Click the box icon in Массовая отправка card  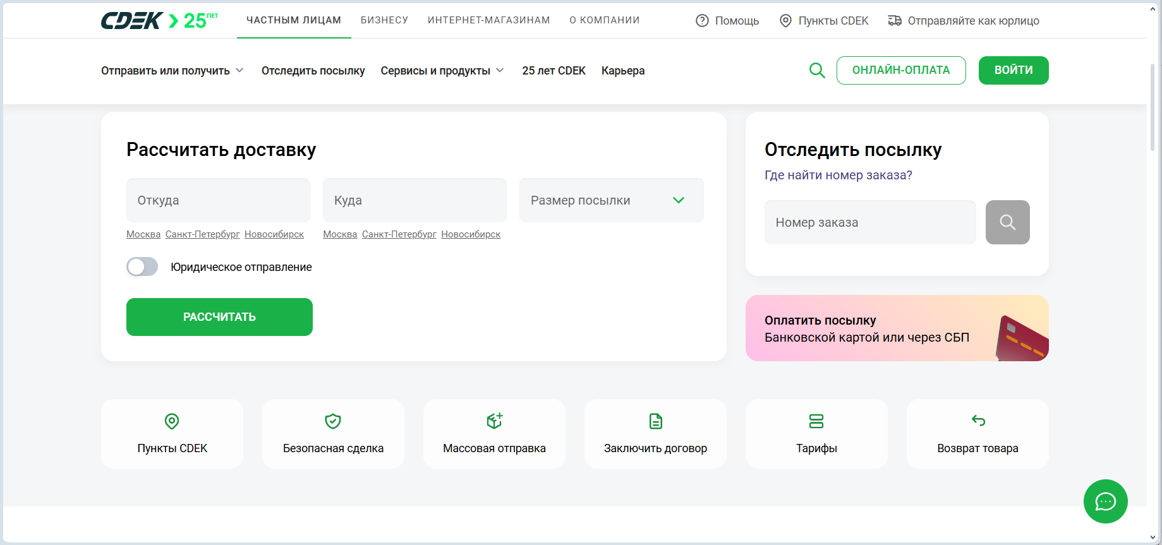(495, 421)
